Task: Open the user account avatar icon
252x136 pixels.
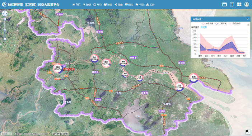Action: (x=247, y=4)
